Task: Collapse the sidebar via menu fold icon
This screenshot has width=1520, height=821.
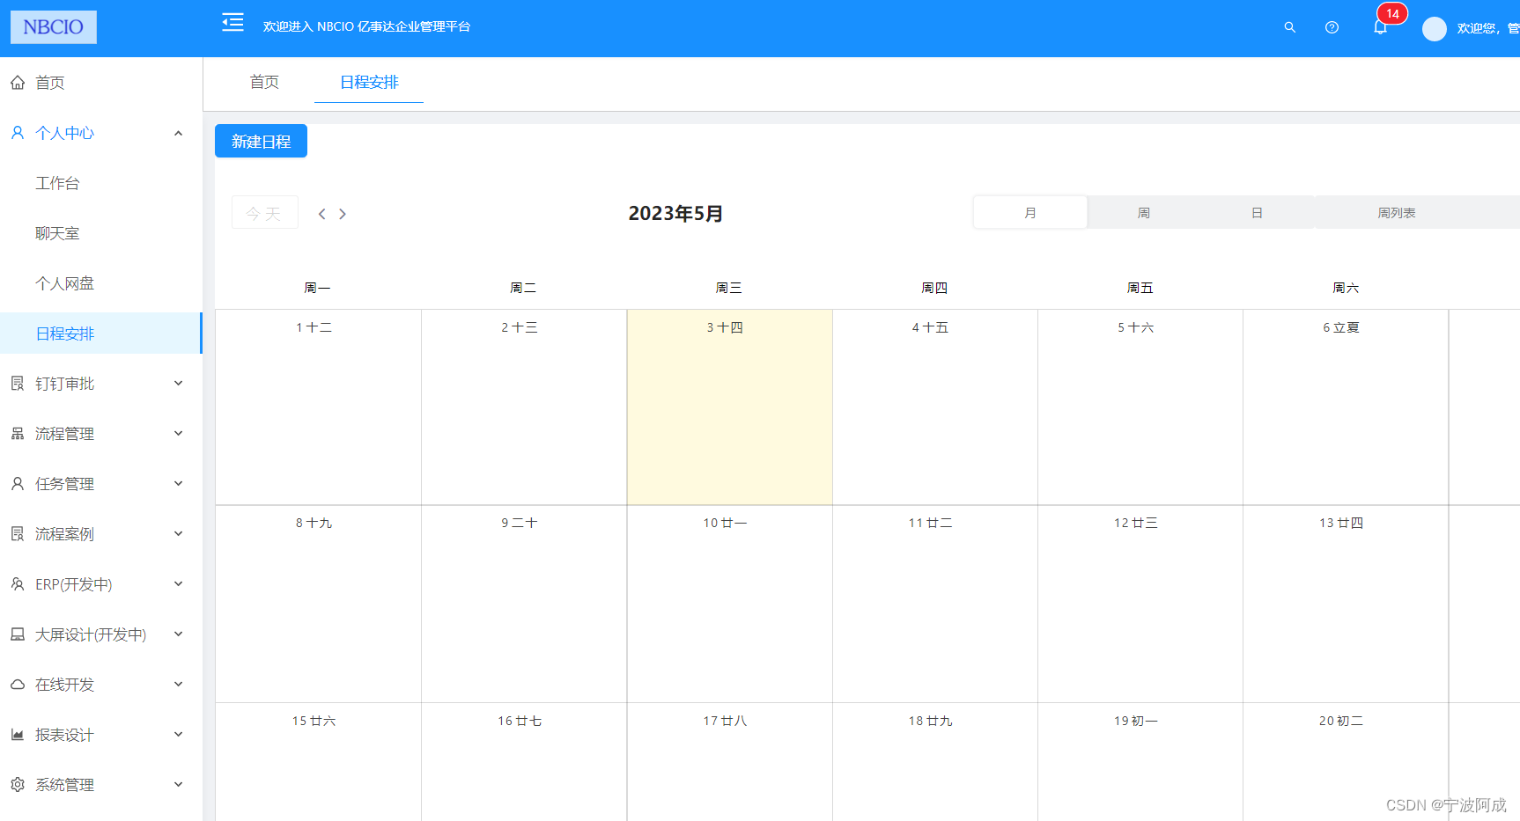Action: pyautogui.click(x=232, y=23)
